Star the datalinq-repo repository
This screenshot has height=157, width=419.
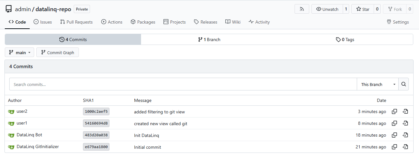(363, 9)
